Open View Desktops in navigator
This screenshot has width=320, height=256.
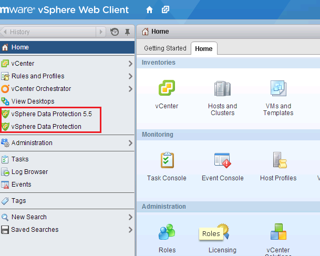67,101
